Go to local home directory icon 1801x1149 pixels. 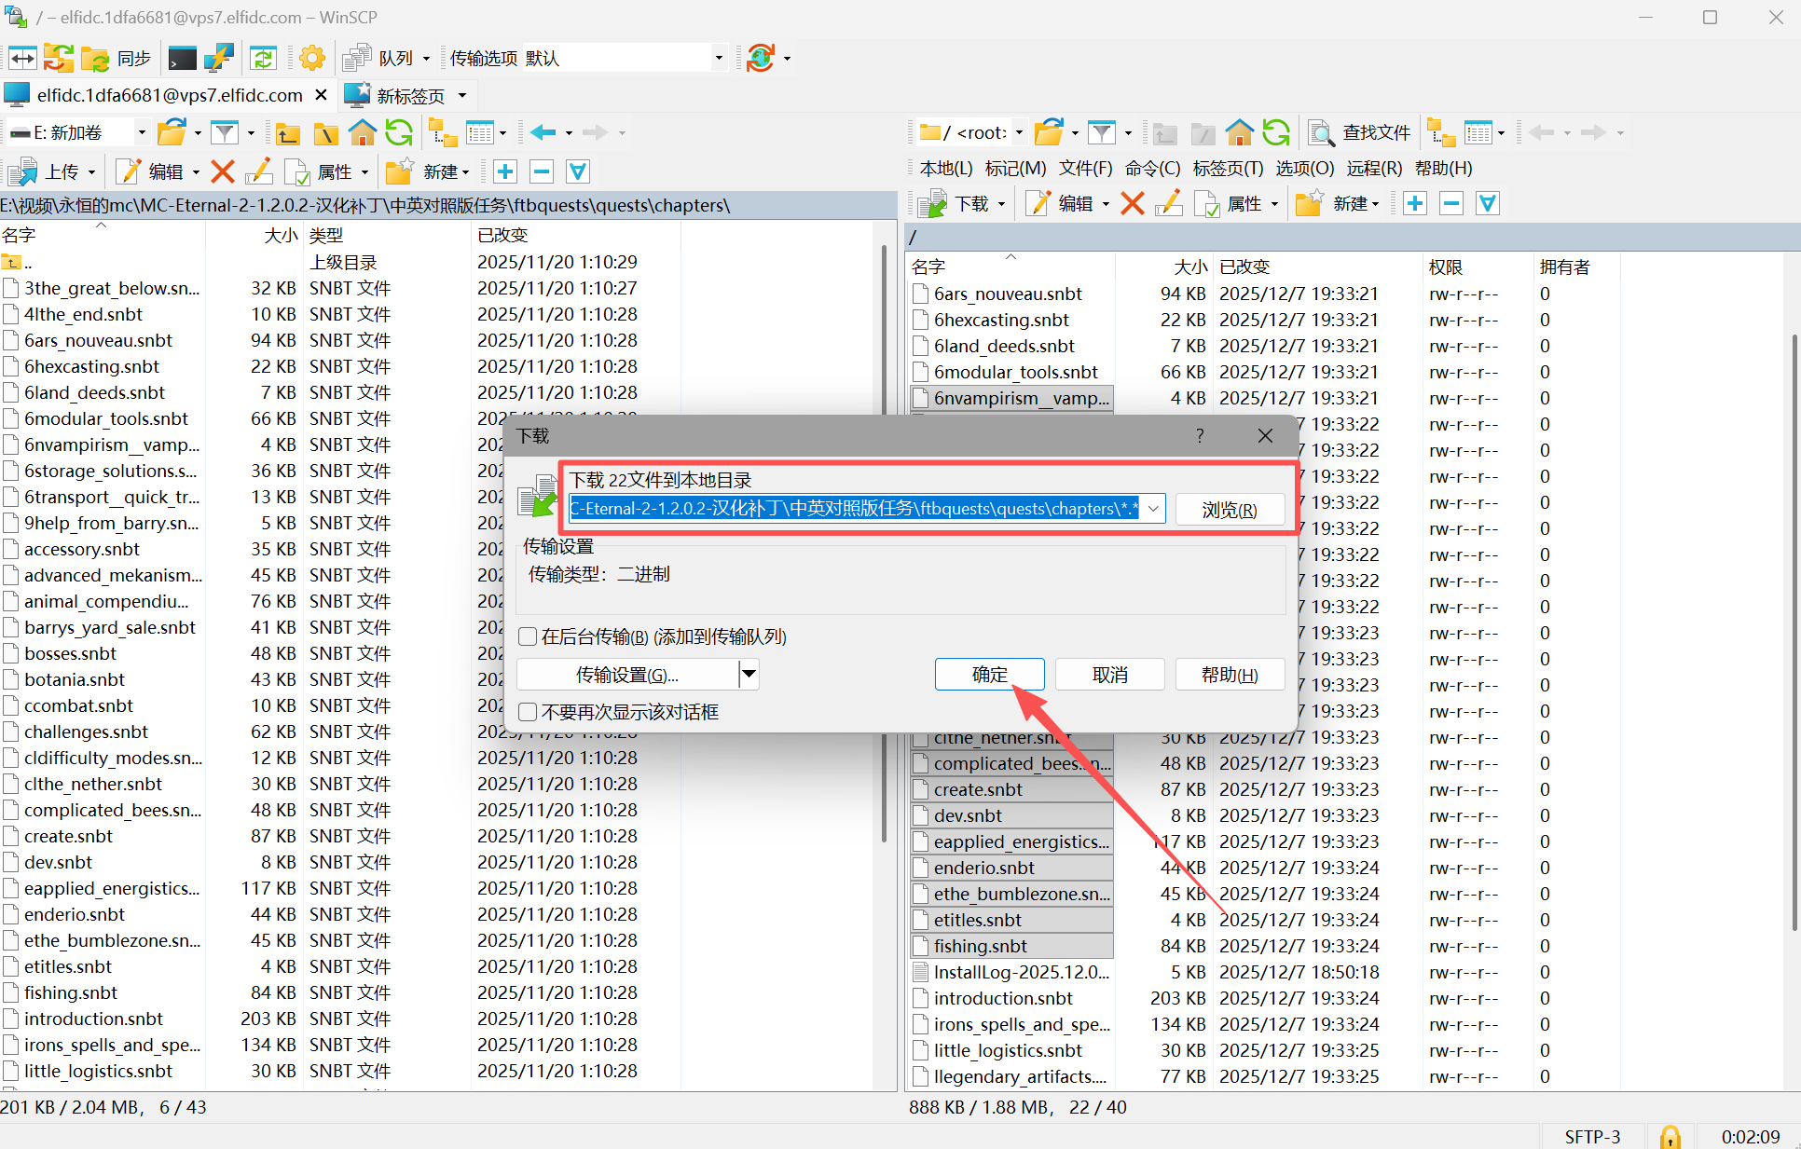pyautogui.click(x=362, y=133)
